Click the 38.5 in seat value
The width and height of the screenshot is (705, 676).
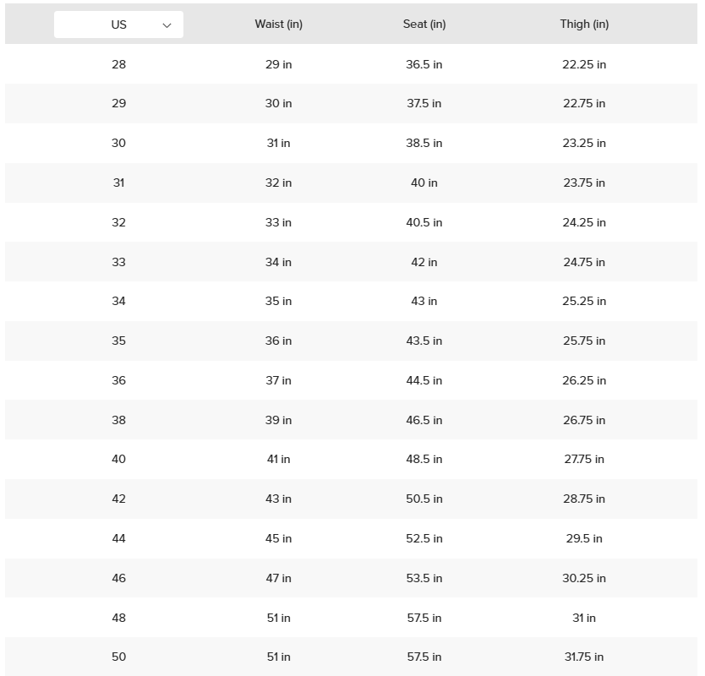(424, 143)
